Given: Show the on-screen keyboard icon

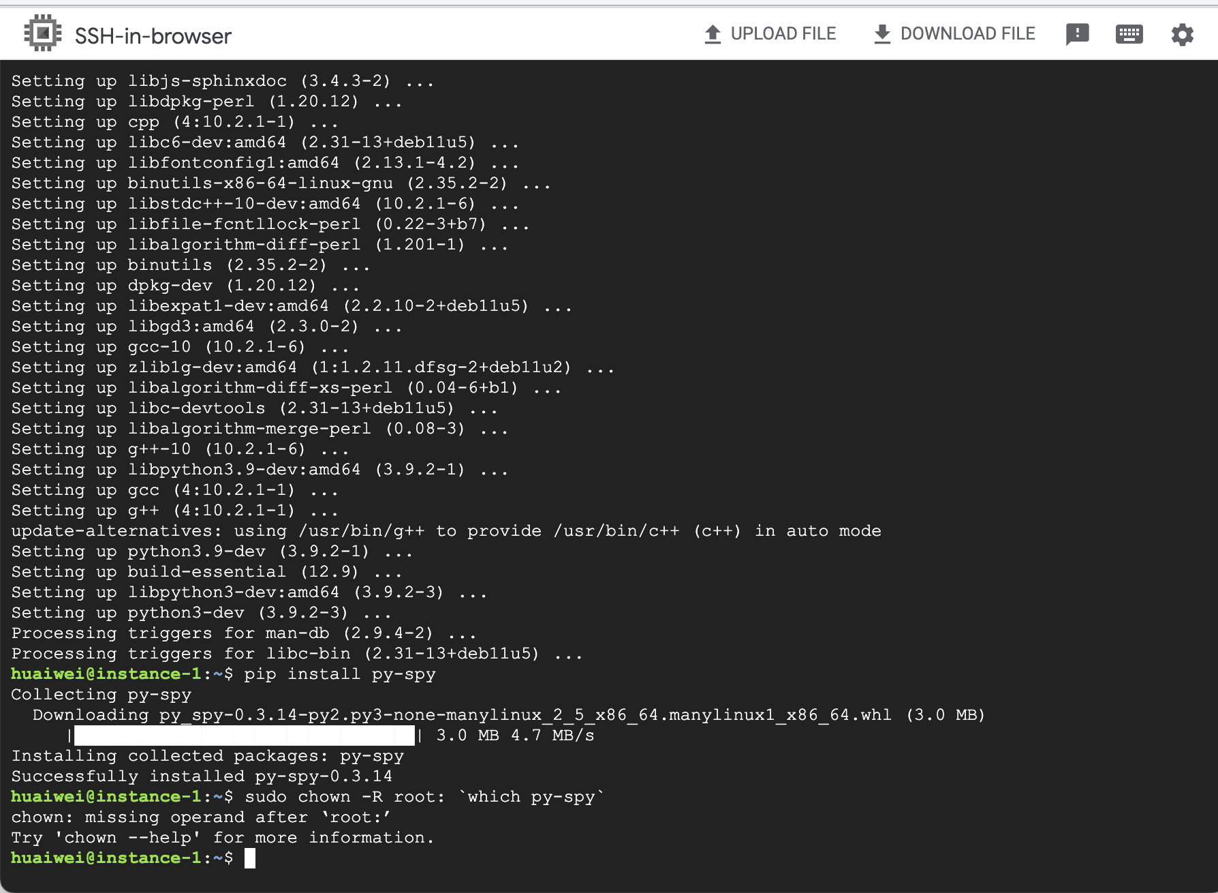Looking at the screenshot, I should (1129, 33).
